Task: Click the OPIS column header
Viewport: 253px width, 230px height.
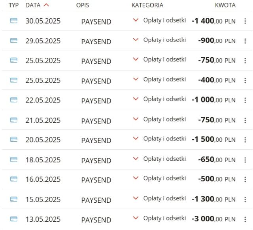Action: (83, 5)
